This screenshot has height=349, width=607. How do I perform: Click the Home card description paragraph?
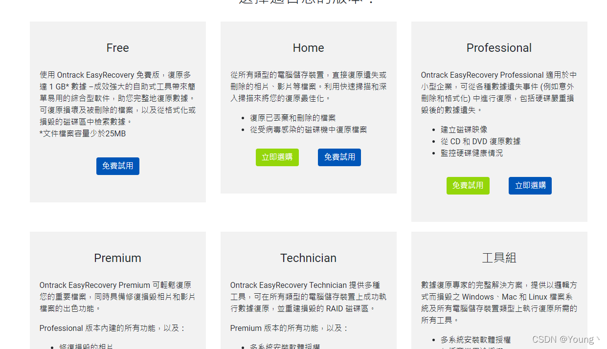pyautogui.click(x=308, y=87)
